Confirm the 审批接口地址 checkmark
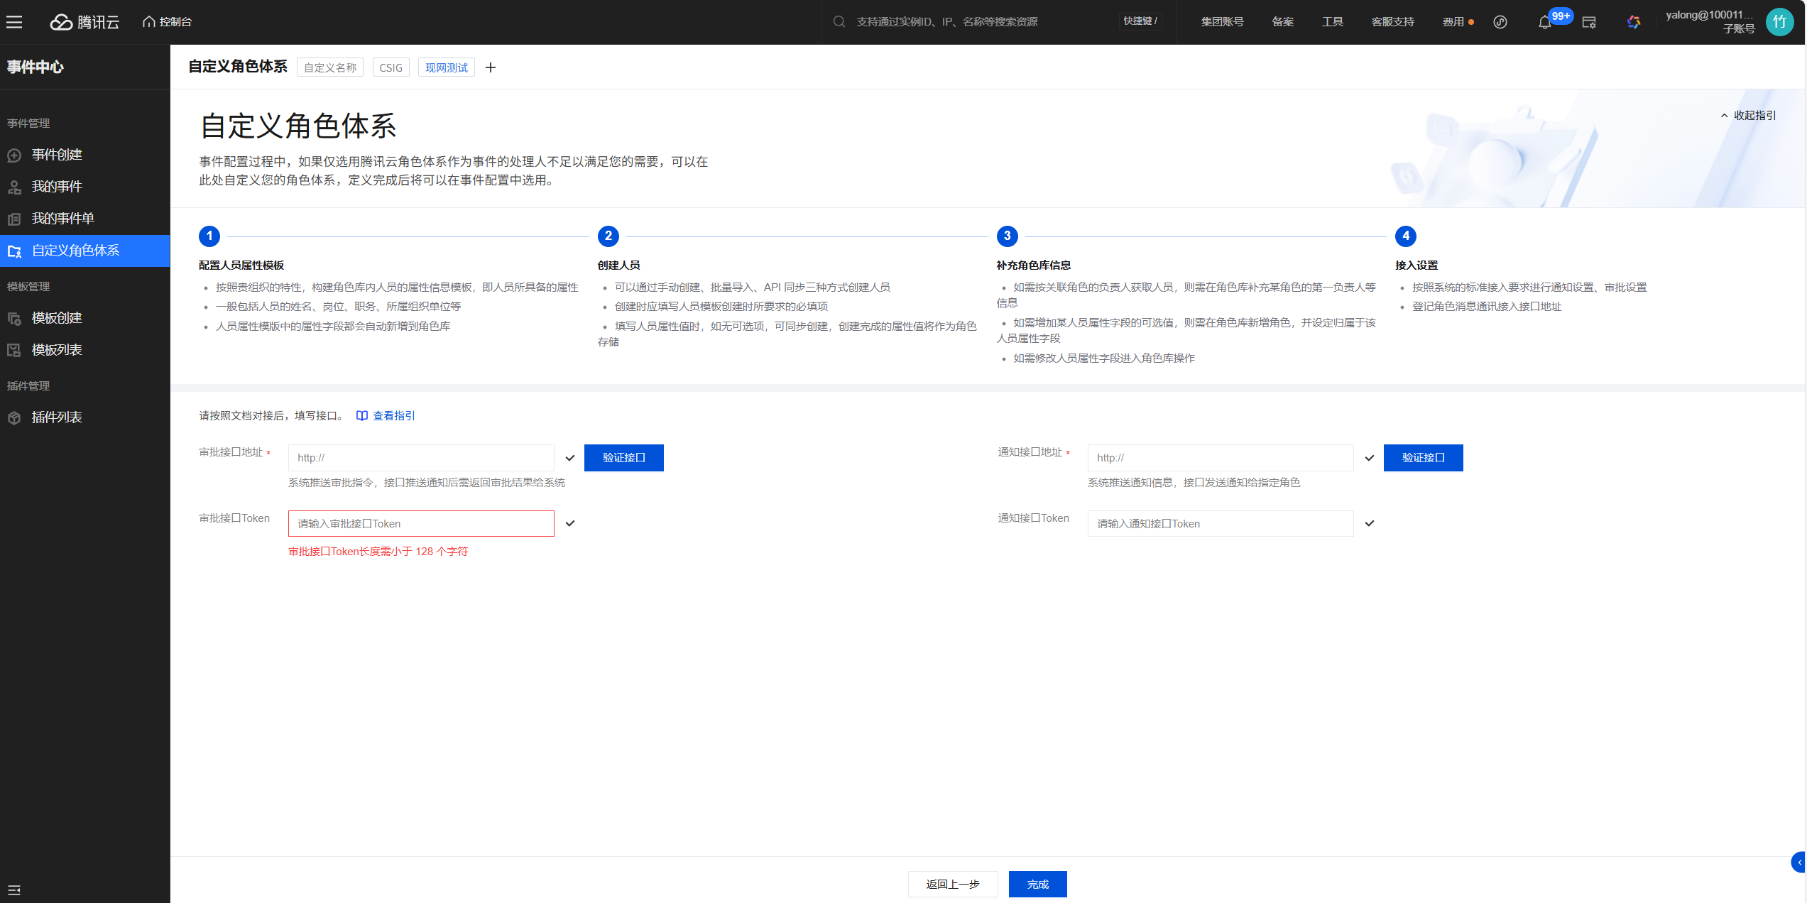Viewport: 1807px width, 903px height. pyautogui.click(x=570, y=458)
